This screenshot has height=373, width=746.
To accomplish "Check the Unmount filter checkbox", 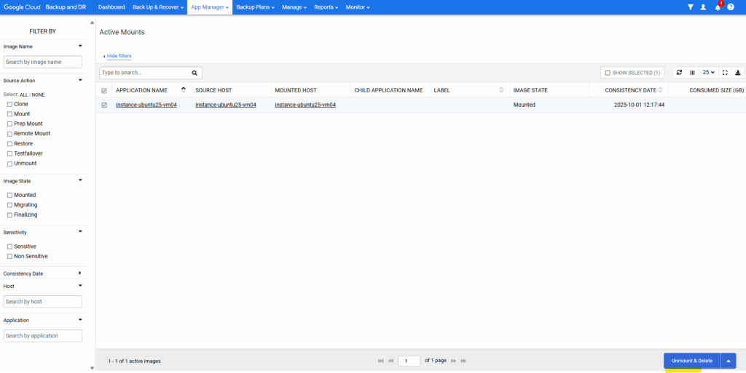I will pos(9,164).
